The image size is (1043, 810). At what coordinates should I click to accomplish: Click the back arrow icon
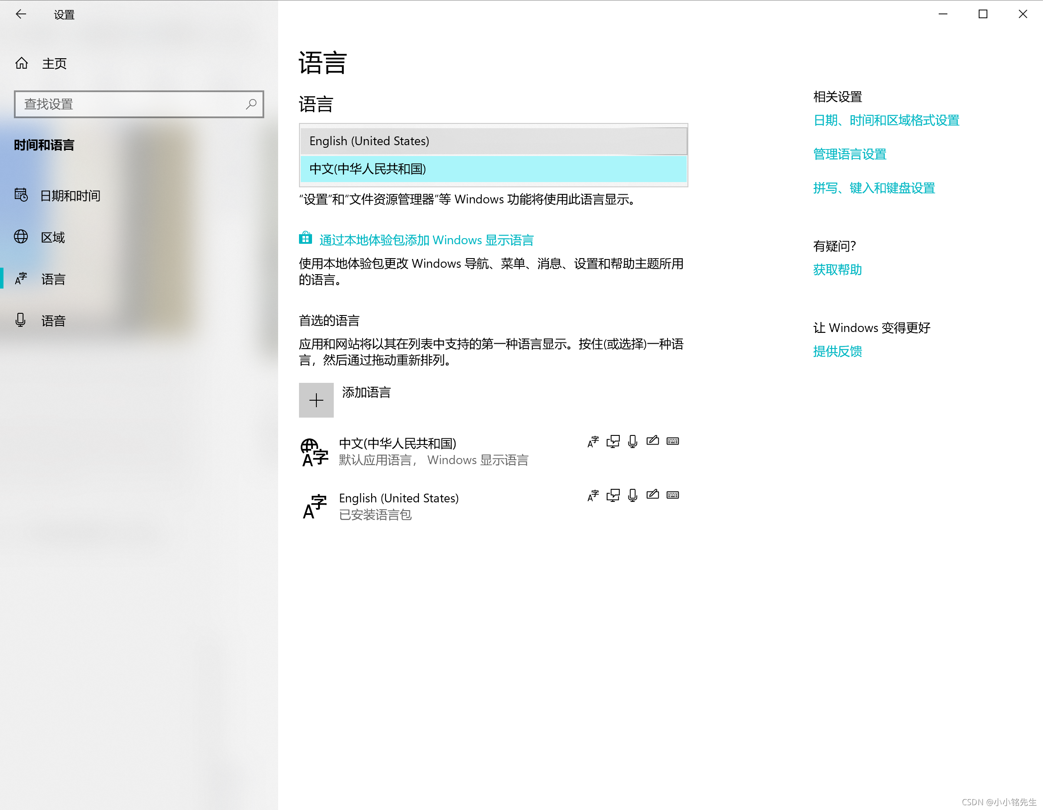[x=21, y=14]
